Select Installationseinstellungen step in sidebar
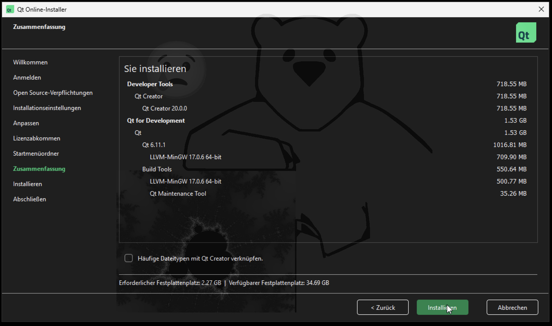 click(47, 108)
